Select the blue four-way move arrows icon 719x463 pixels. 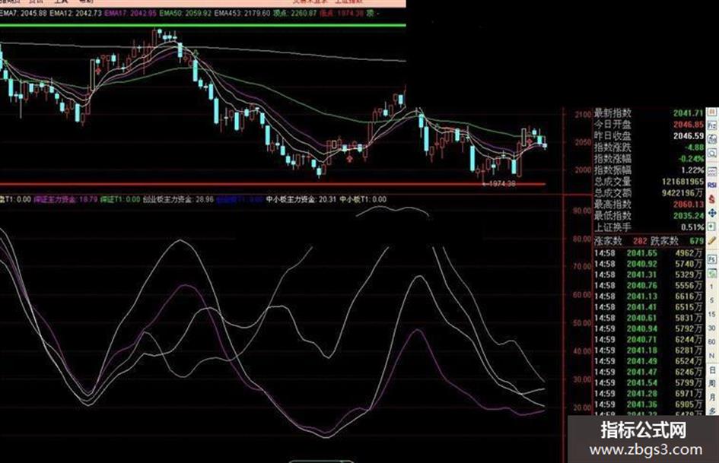(x=712, y=213)
